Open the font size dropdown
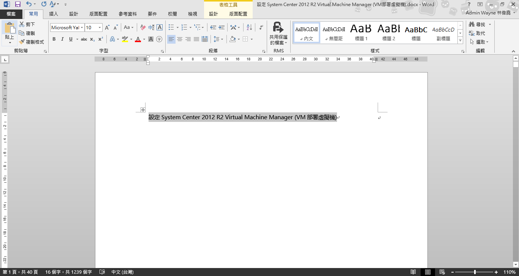 pos(100,27)
